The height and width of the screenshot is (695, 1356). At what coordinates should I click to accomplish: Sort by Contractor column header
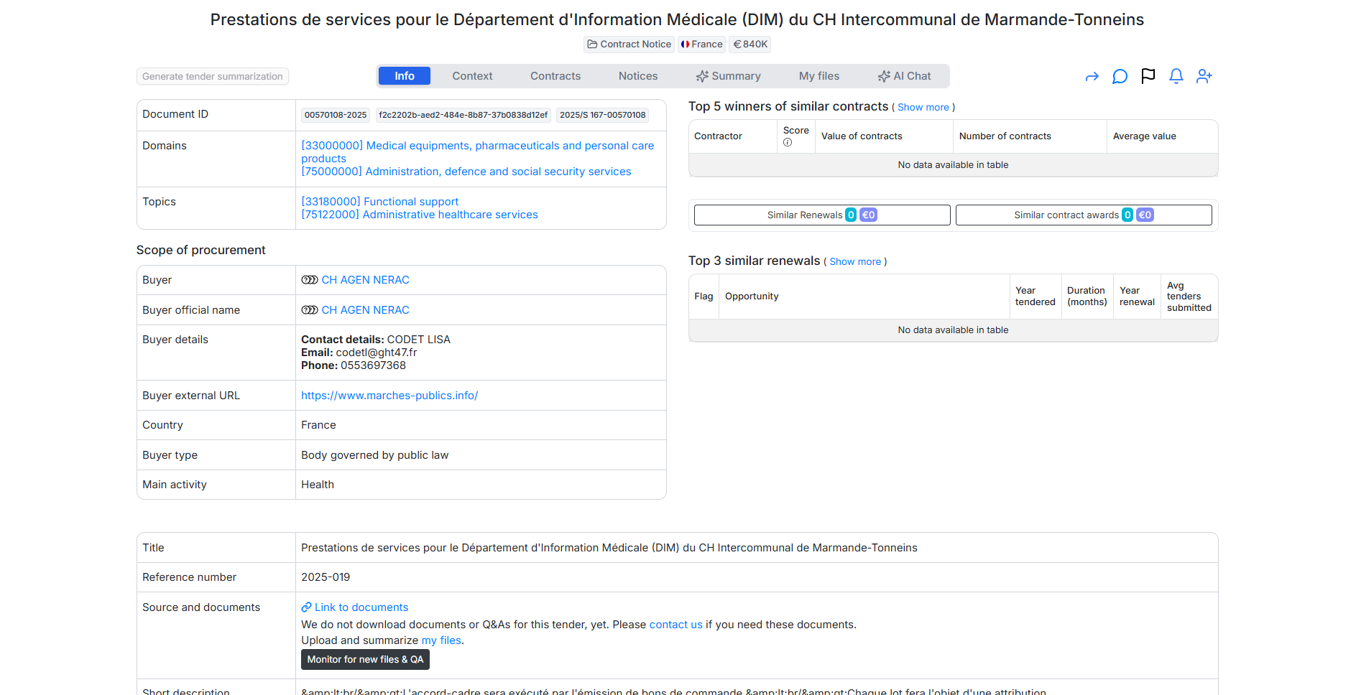click(733, 136)
